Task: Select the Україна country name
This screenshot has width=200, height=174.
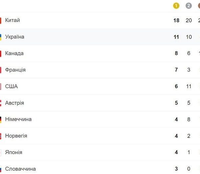Action: point(15,37)
